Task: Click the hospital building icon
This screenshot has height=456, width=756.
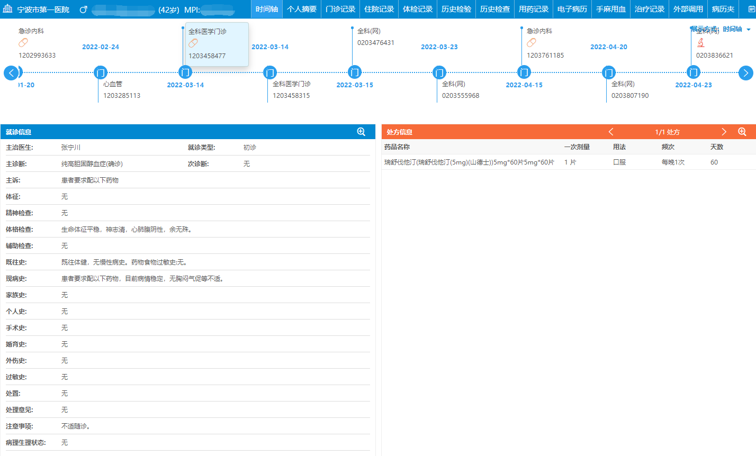Action: (8, 9)
